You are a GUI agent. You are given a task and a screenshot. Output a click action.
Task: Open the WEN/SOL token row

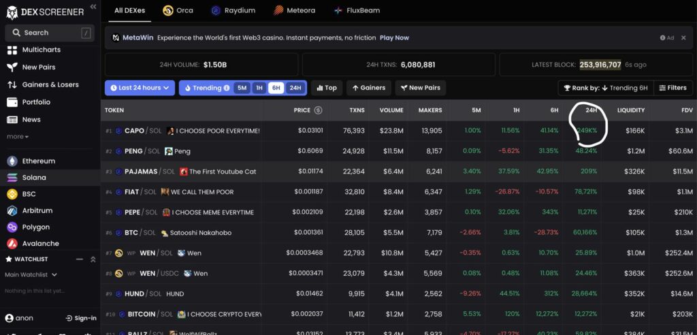pyautogui.click(x=399, y=253)
